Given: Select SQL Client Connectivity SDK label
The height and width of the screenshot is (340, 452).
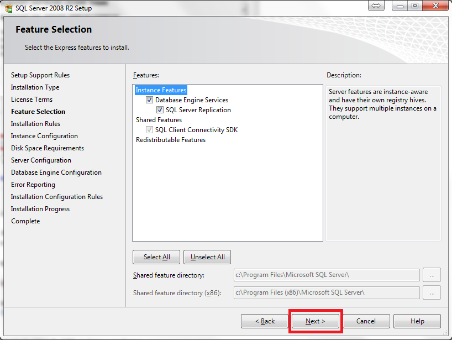Looking at the screenshot, I should (x=196, y=130).
